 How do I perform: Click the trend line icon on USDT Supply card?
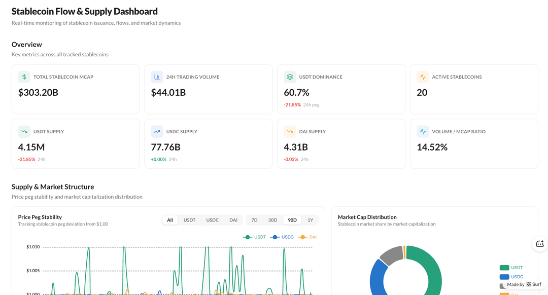click(x=24, y=131)
